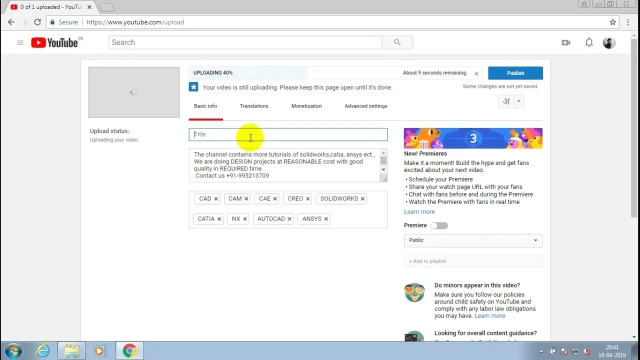Click the browser back arrow
This screenshot has height=360, width=640.
[11, 22]
